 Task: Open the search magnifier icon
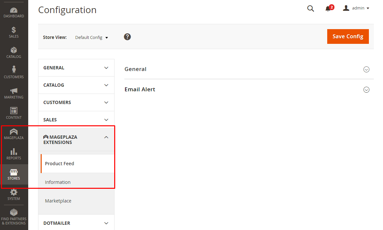[310, 9]
